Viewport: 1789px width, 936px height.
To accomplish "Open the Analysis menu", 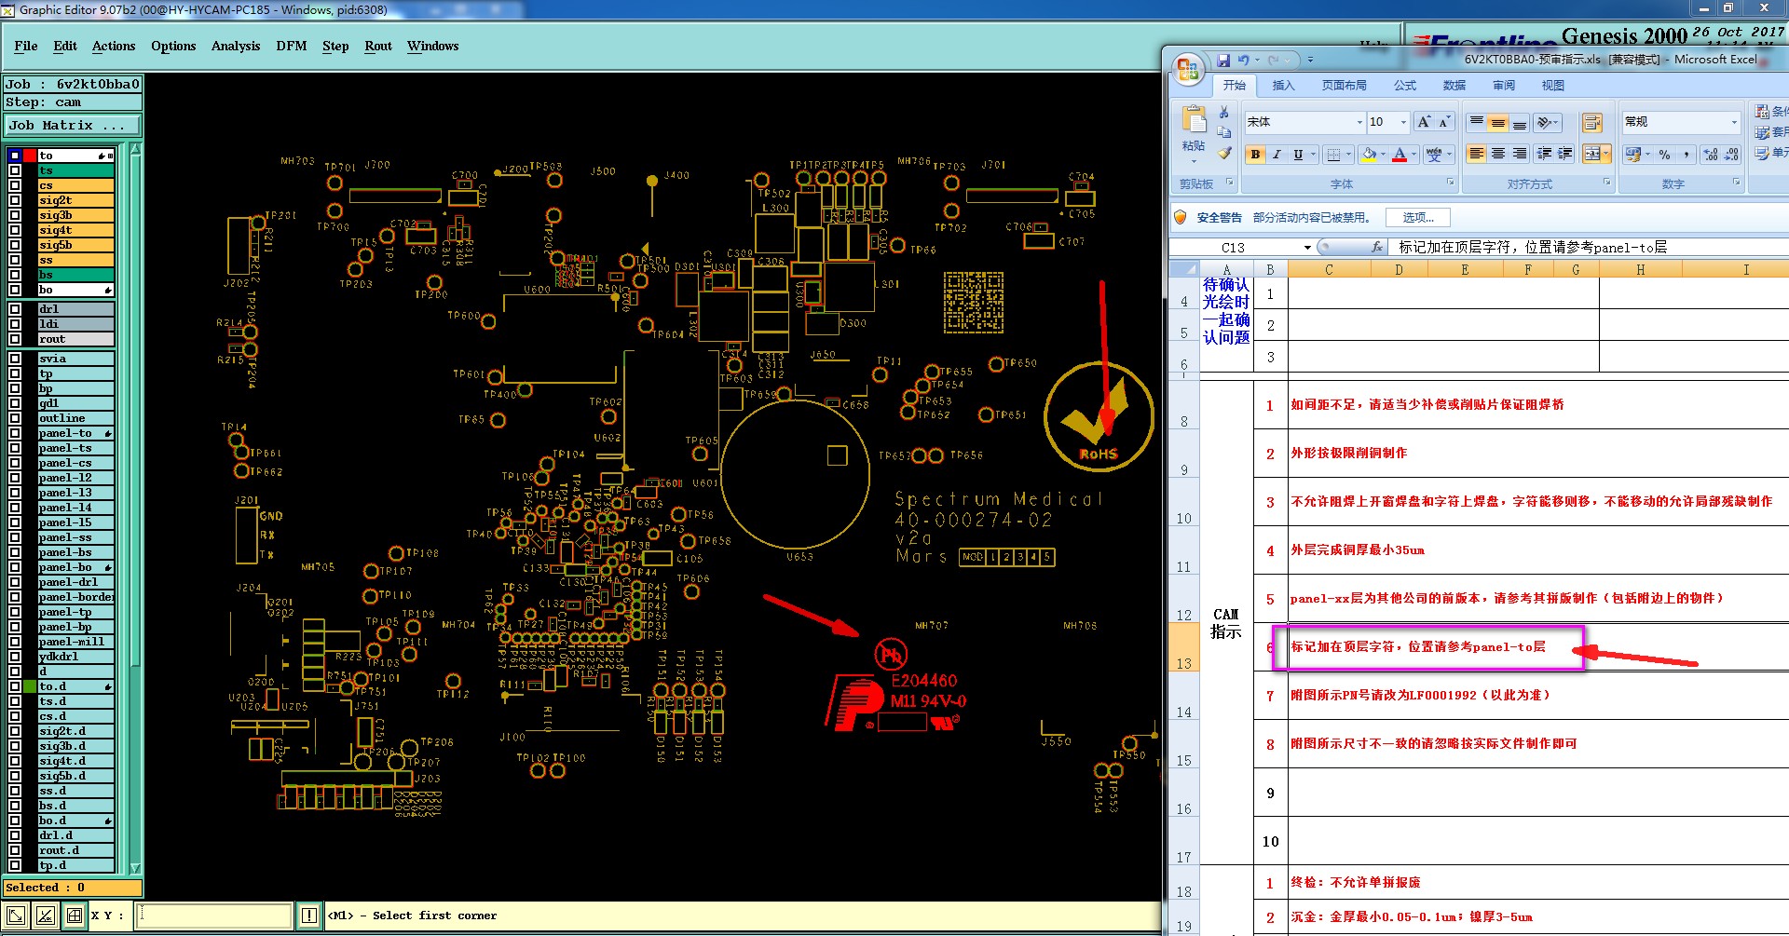I will 236,46.
